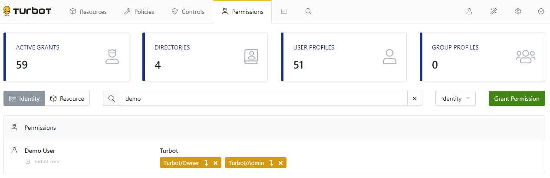
Task: Expand the circled chevron menu in header
Action: (x=541, y=12)
